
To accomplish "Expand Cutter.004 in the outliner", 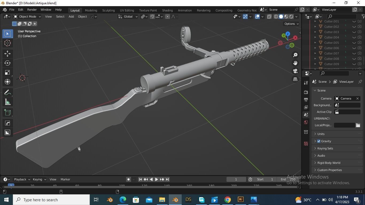I will coord(315,37).
